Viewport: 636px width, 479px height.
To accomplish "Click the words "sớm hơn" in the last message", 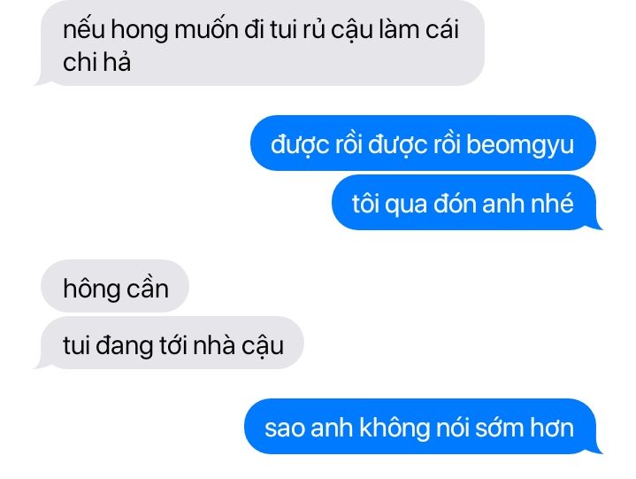I will (x=525, y=428).
